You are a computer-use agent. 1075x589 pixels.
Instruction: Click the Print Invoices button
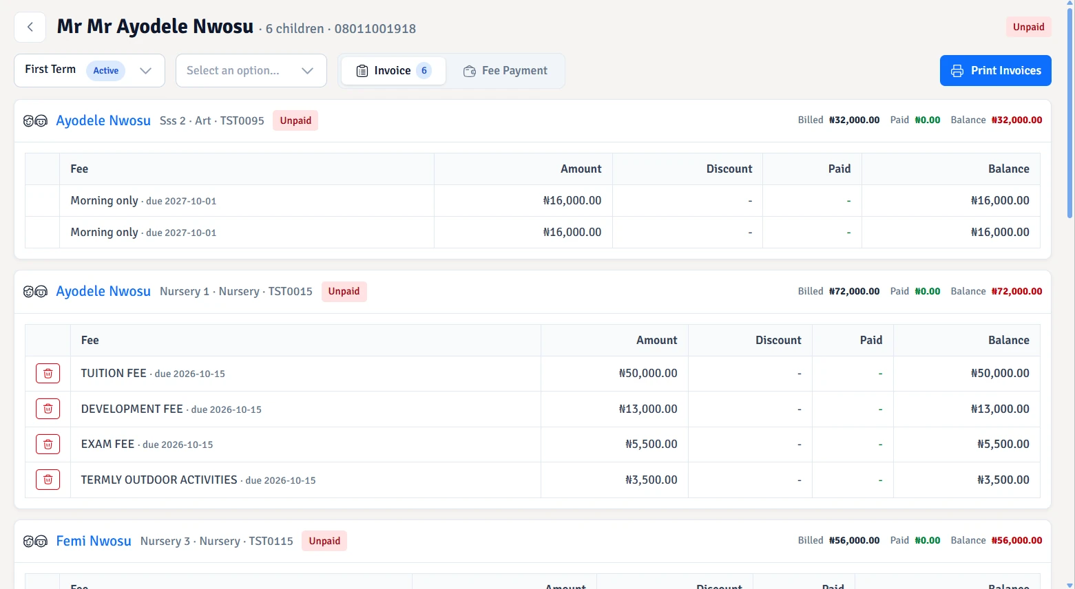point(995,71)
